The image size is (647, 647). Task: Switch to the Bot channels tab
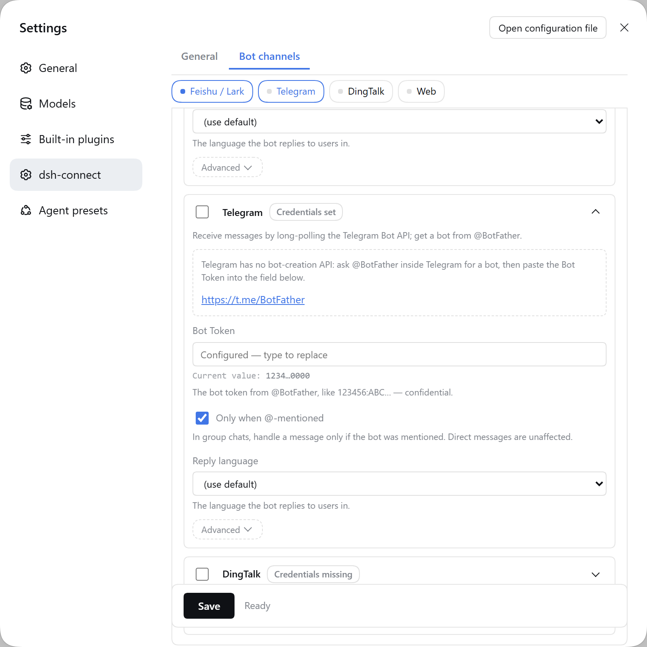pos(269,56)
